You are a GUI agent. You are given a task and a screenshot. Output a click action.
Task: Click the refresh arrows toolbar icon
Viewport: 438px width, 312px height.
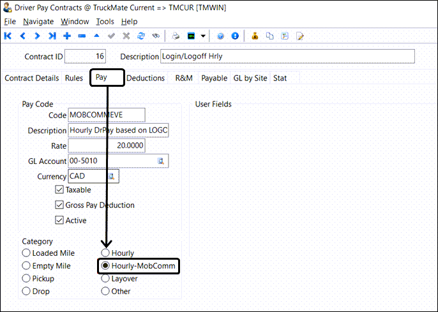click(x=141, y=36)
